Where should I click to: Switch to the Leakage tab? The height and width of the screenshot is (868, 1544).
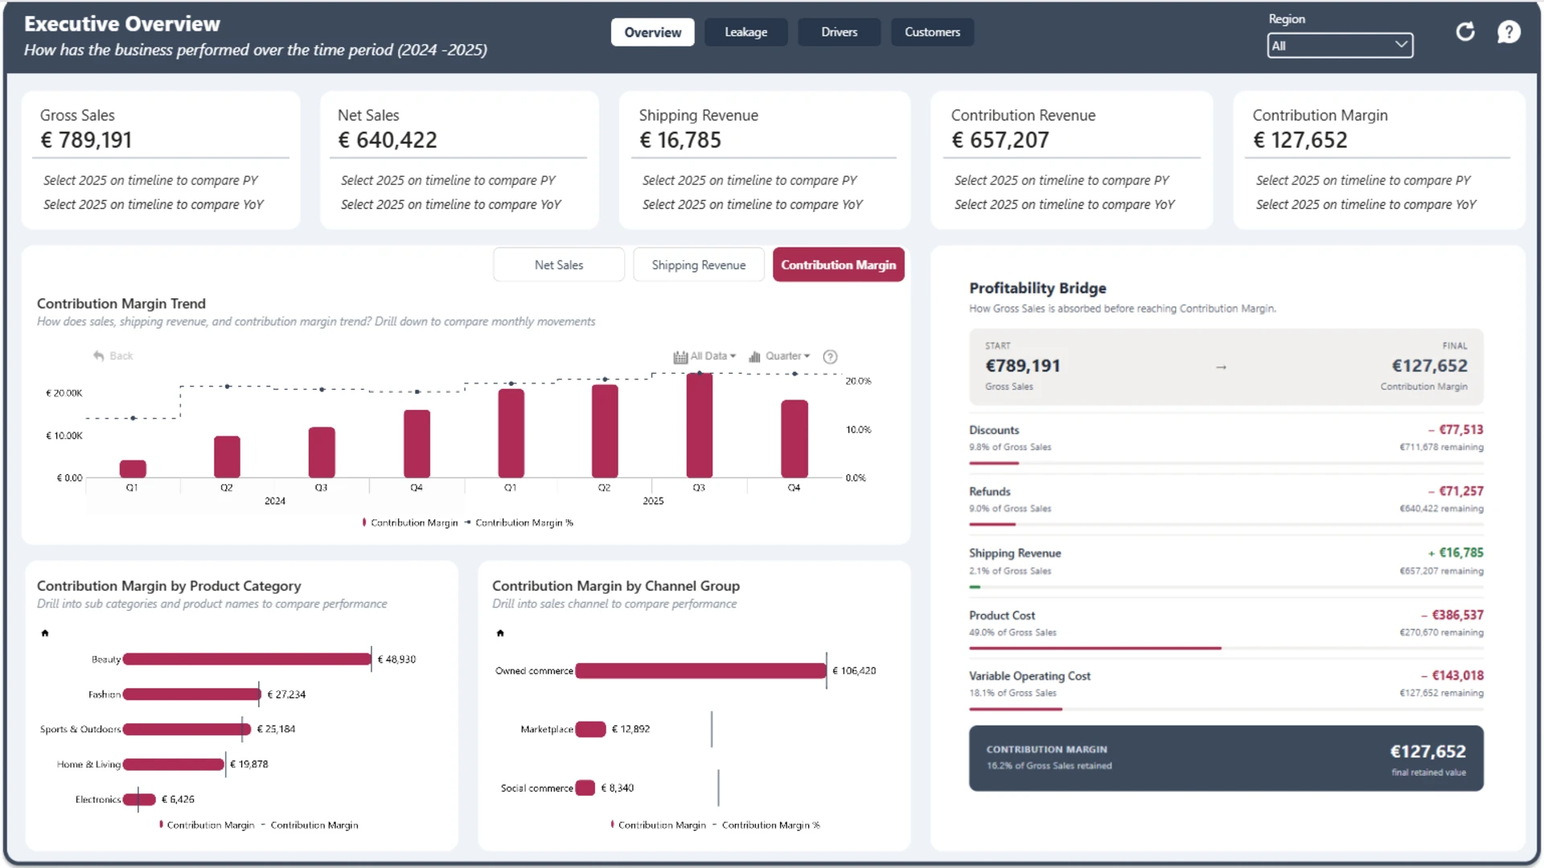[x=746, y=32]
